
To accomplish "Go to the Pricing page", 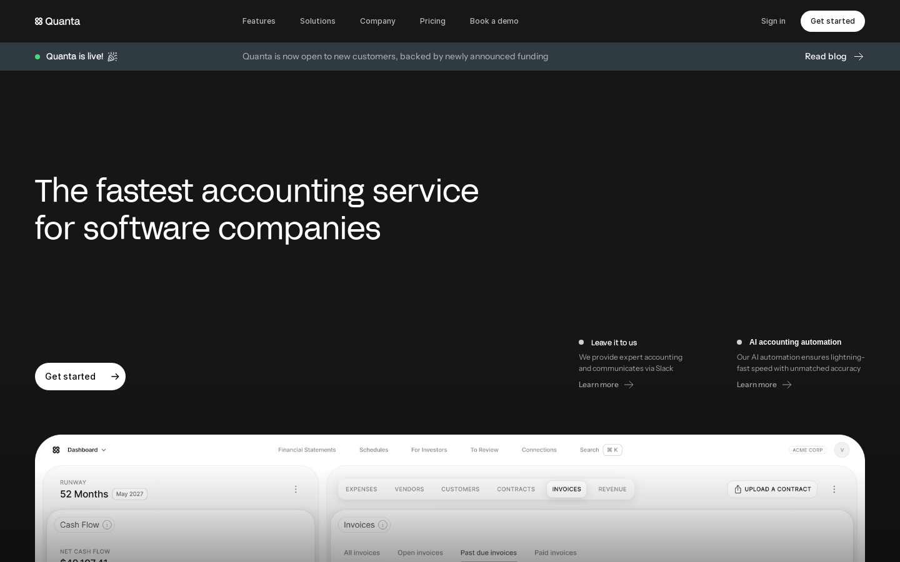I will coord(432,21).
